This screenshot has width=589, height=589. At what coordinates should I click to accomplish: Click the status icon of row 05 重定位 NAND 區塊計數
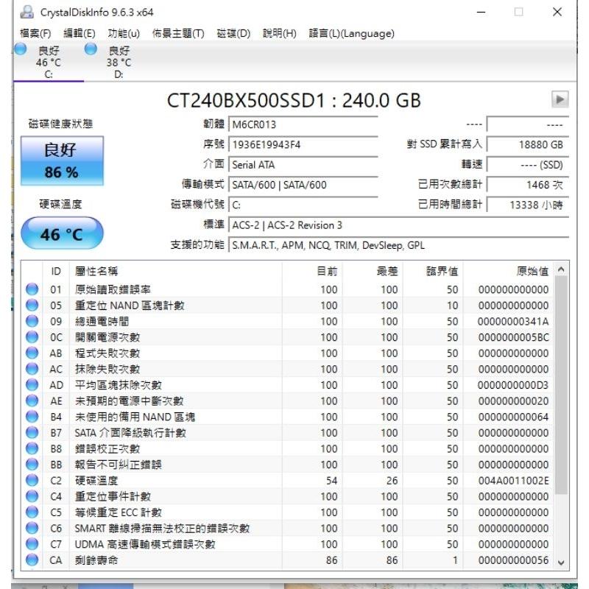(32, 305)
